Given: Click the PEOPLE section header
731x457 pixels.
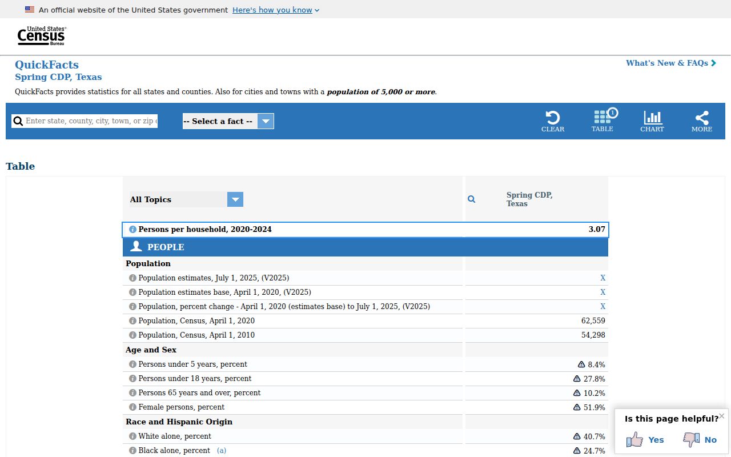Looking at the screenshot, I should point(365,247).
